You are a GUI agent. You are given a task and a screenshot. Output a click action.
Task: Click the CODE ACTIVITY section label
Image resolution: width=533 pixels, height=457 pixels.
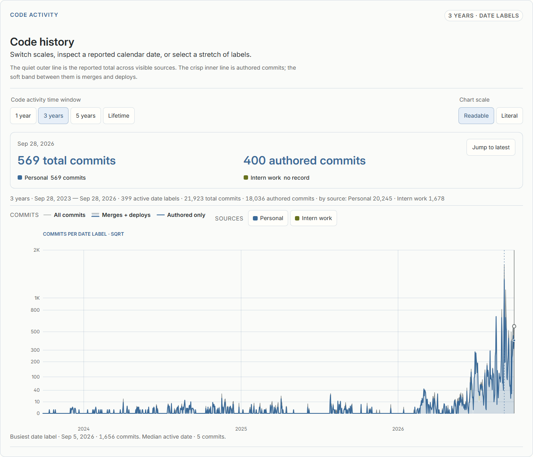click(x=34, y=15)
